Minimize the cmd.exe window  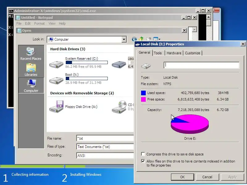198,11
